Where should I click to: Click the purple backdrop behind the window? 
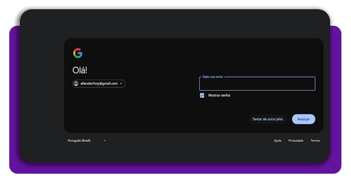click(14, 103)
